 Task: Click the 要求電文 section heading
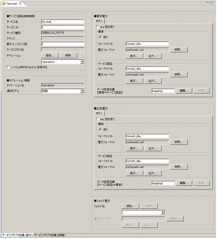point(101,16)
